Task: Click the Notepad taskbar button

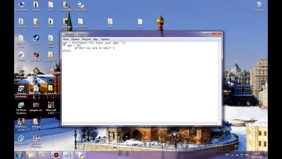Action: [68, 155]
